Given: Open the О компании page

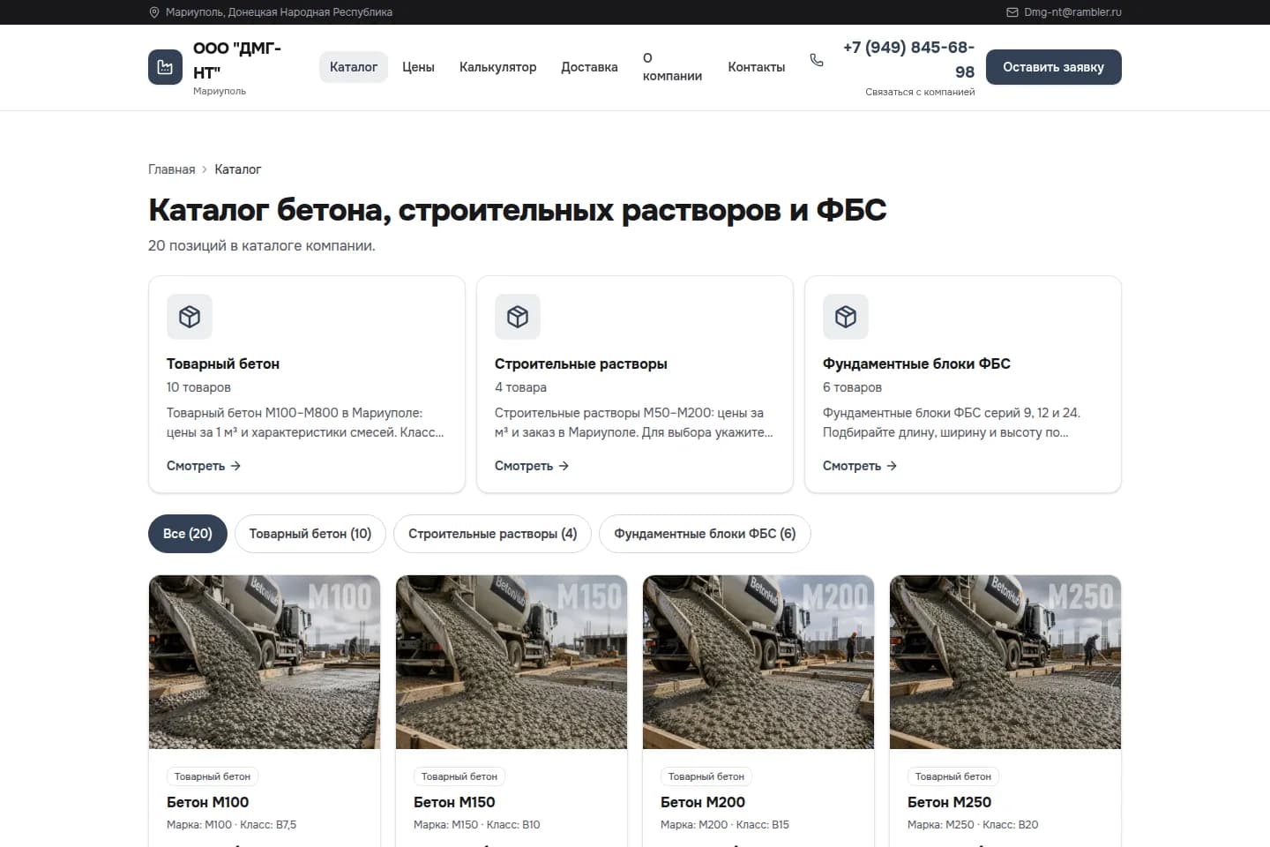Looking at the screenshot, I should click(672, 67).
